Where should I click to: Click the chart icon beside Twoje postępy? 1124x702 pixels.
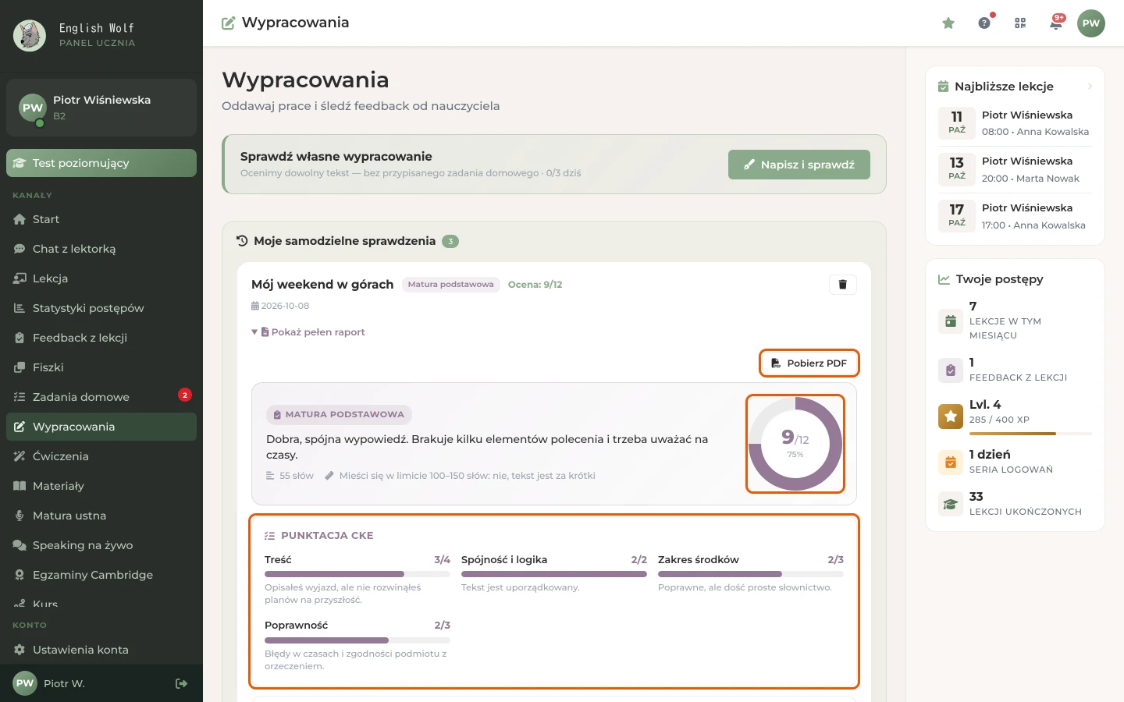[944, 279]
